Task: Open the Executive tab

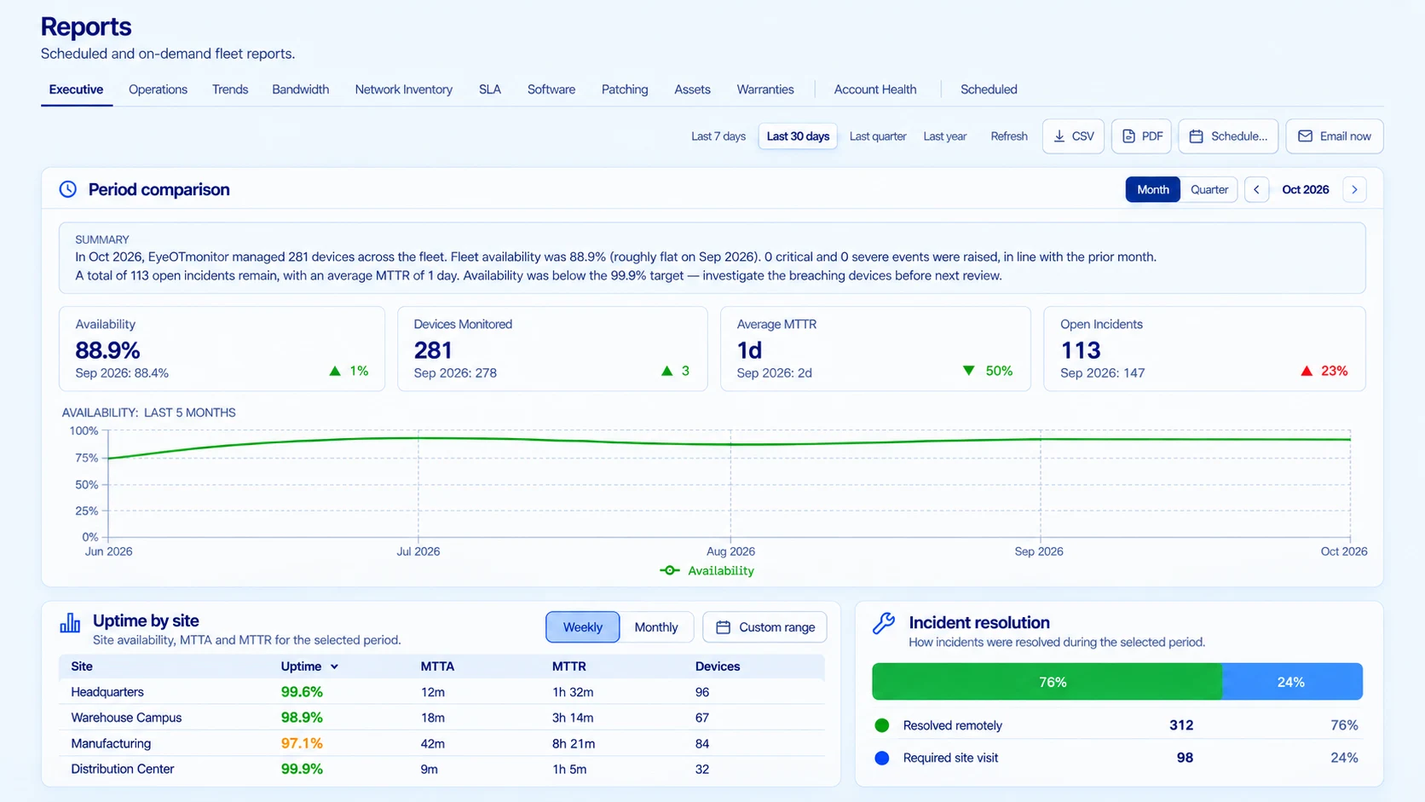Action: click(76, 89)
